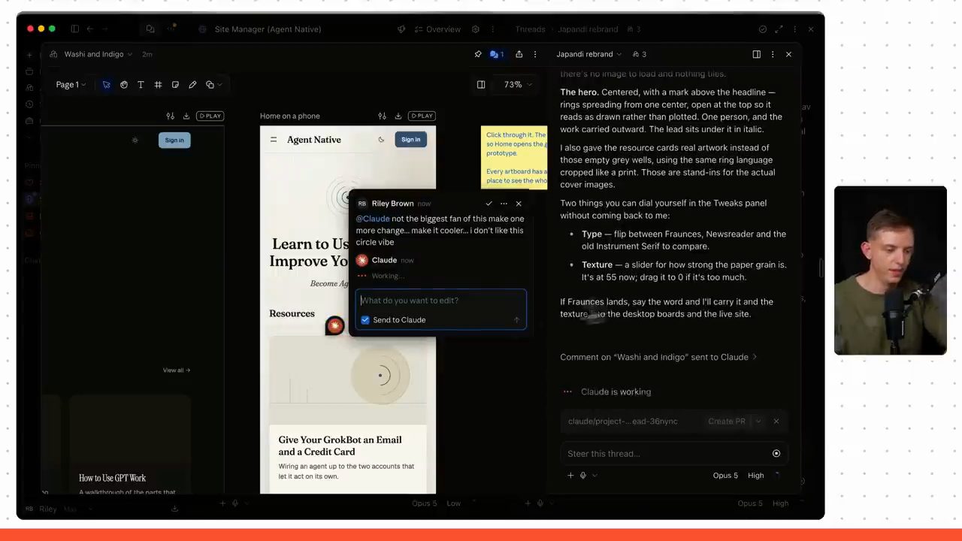The width and height of the screenshot is (962, 541).
Task: Toggle the canvas split panel icon
Action: [481, 85]
